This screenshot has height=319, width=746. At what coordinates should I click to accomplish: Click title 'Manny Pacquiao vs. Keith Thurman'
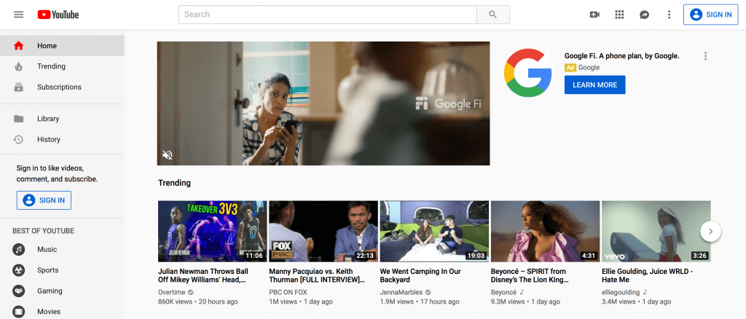tap(317, 276)
